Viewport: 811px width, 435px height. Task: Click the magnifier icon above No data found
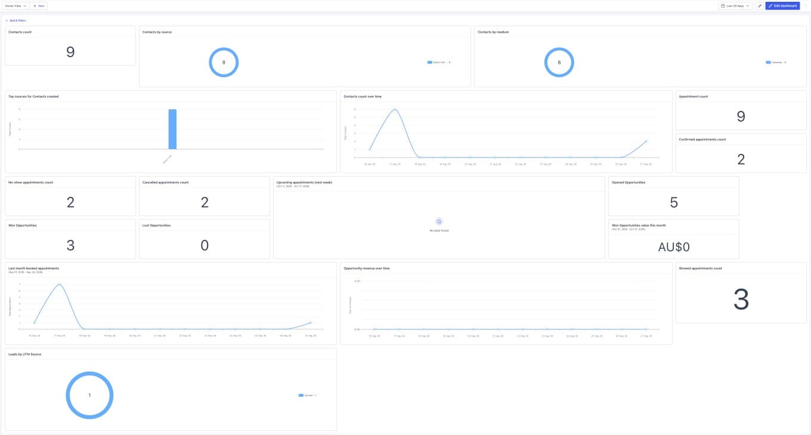click(x=439, y=221)
